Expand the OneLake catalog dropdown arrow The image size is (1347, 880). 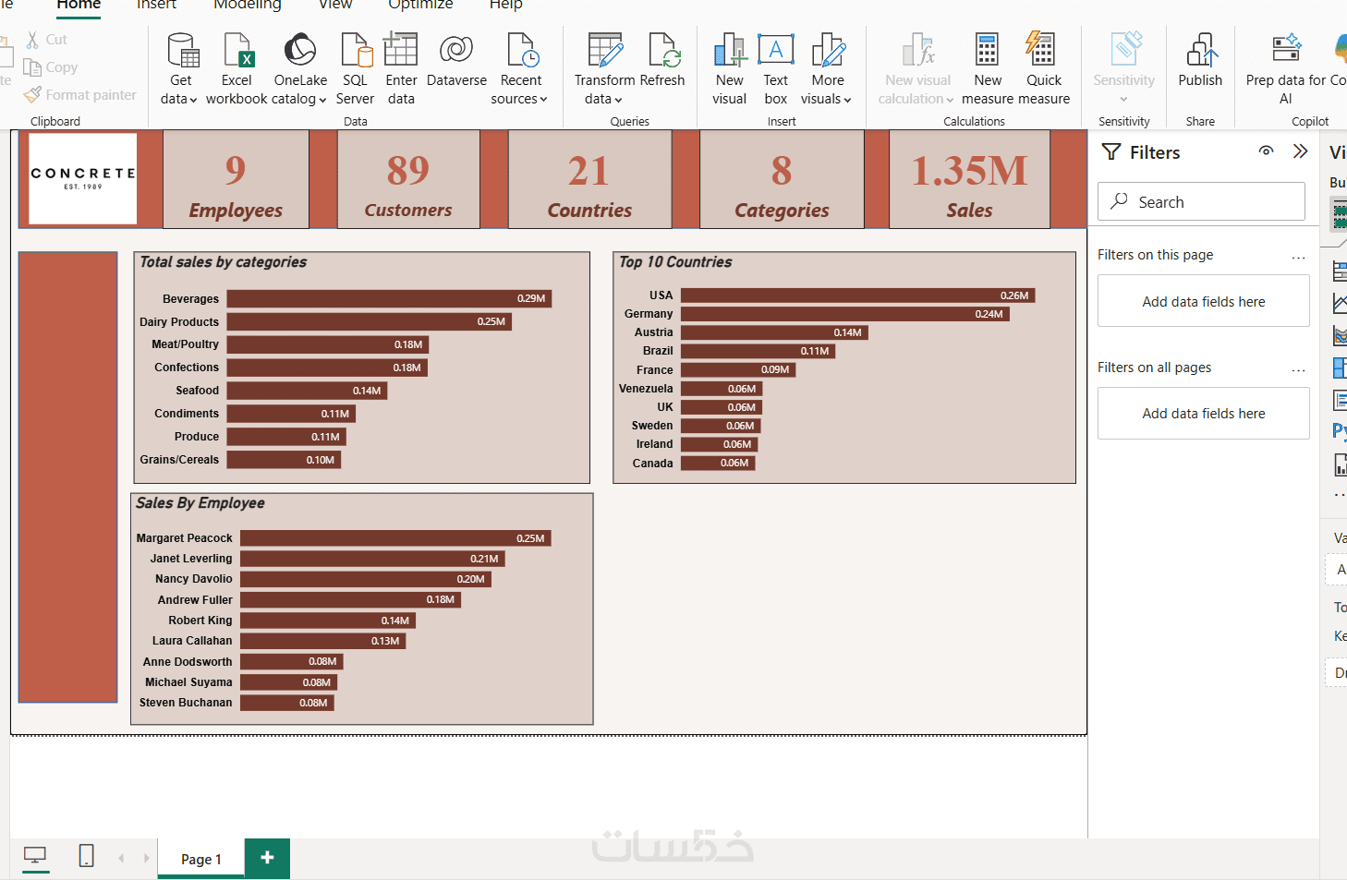click(x=322, y=100)
